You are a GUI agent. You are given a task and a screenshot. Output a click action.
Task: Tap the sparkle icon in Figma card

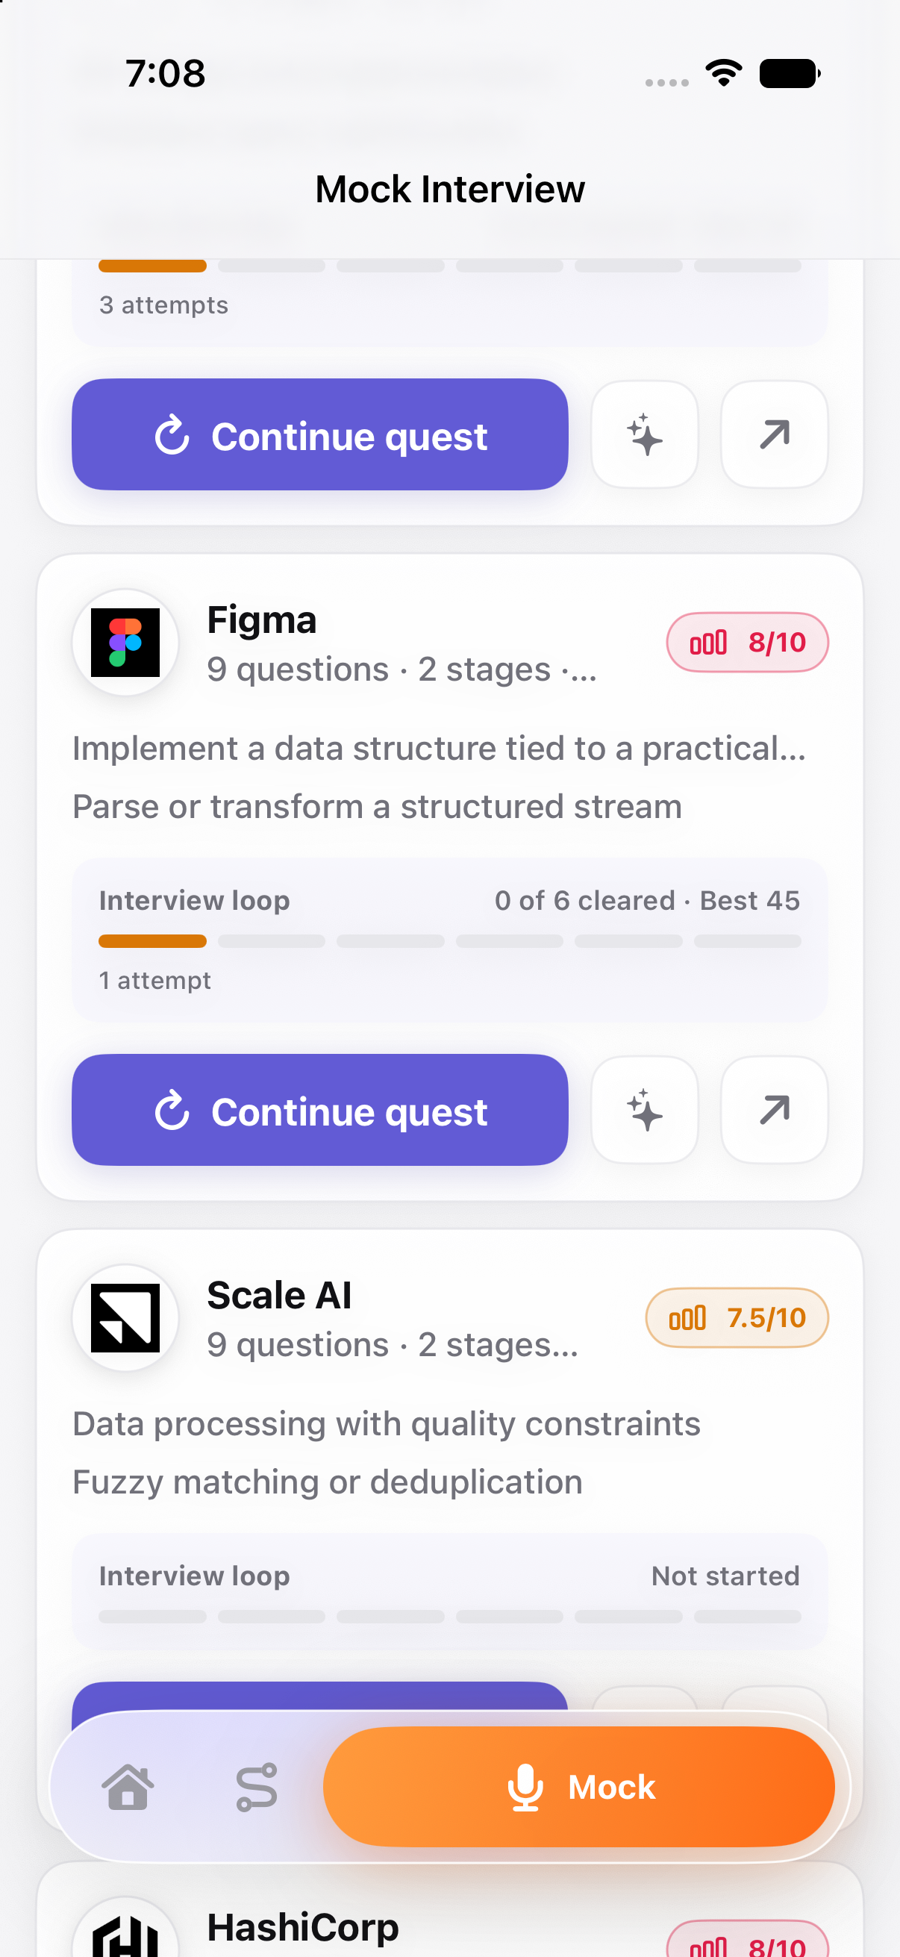[645, 1110]
